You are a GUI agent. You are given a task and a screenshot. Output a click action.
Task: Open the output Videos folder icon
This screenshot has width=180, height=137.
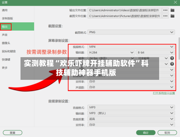click(x=172, y=10)
